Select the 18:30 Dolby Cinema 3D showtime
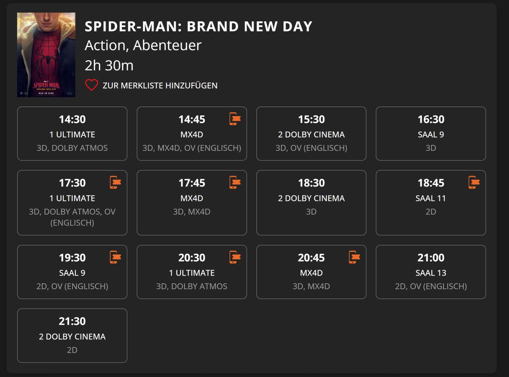This screenshot has width=509, height=377. click(x=311, y=202)
